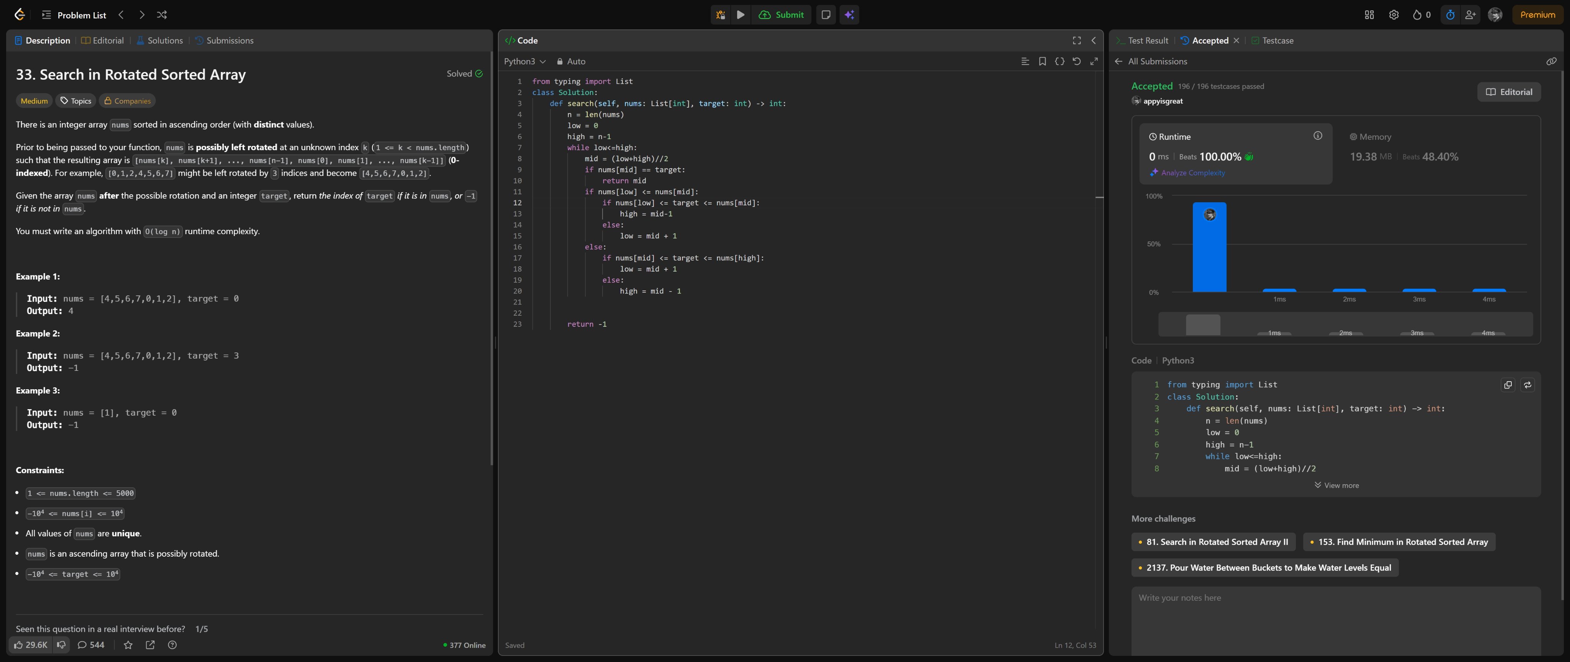1570x662 pixels.
Task: Open the timer icon in top bar
Action: pos(1450,15)
